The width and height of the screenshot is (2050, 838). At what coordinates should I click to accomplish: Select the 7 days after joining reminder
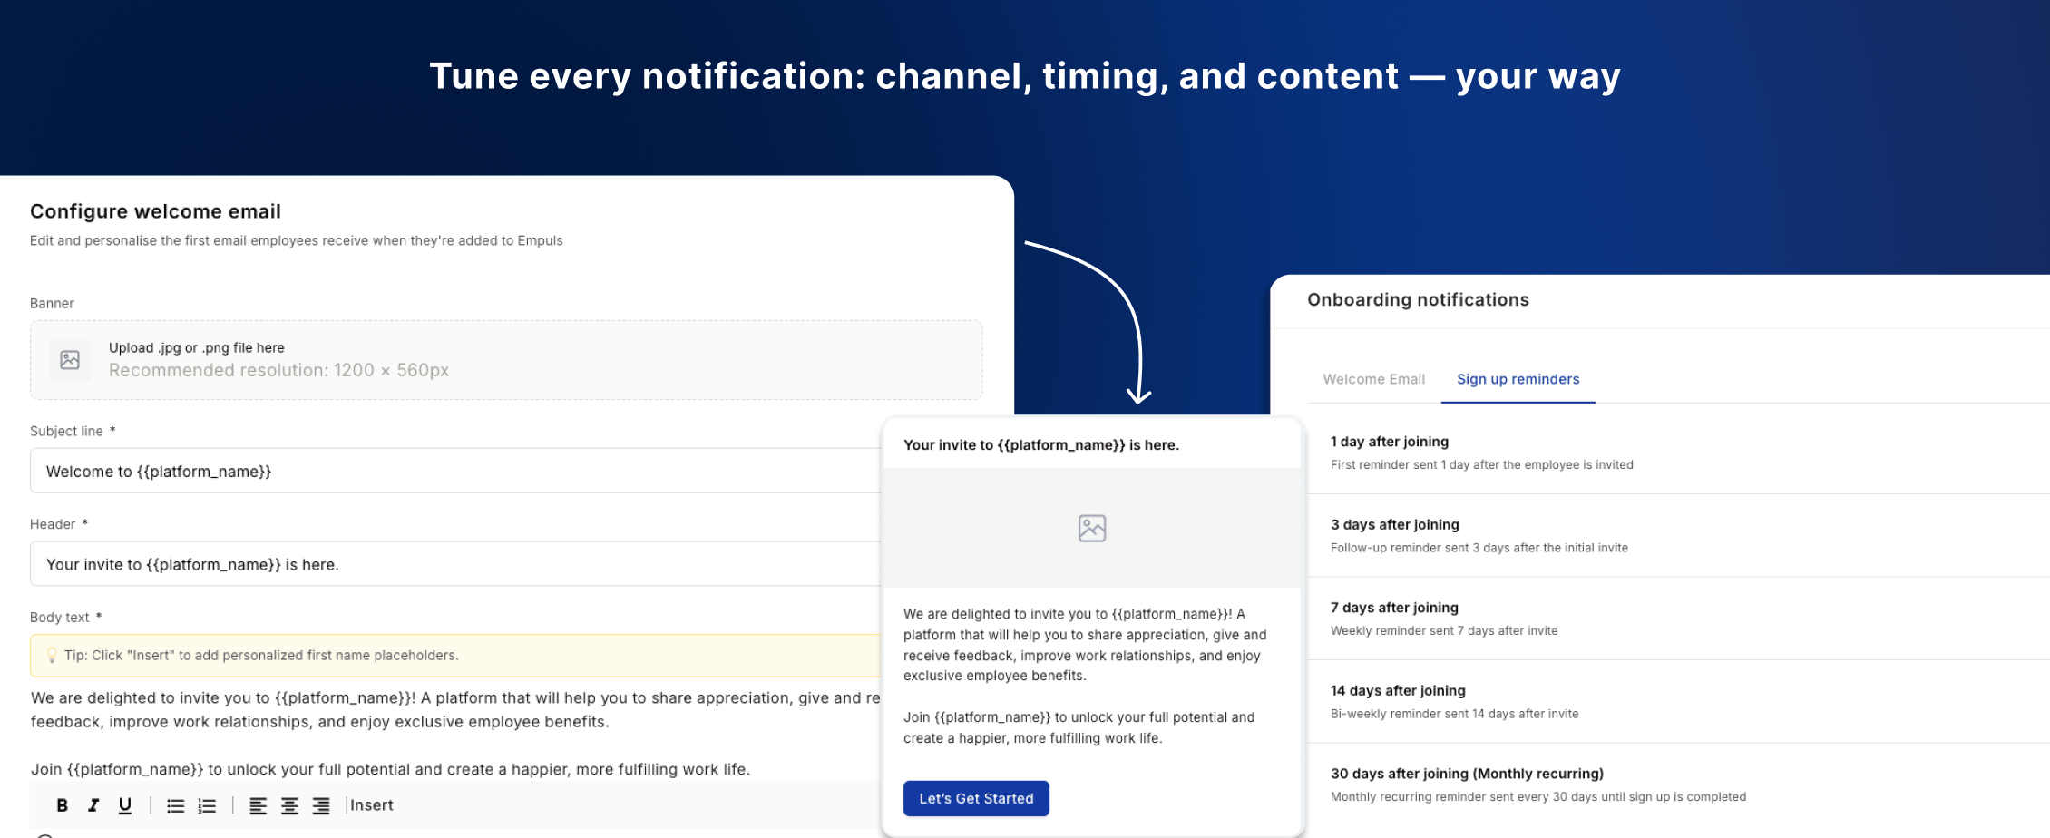pyautogui.click(x=1678, y=619)
